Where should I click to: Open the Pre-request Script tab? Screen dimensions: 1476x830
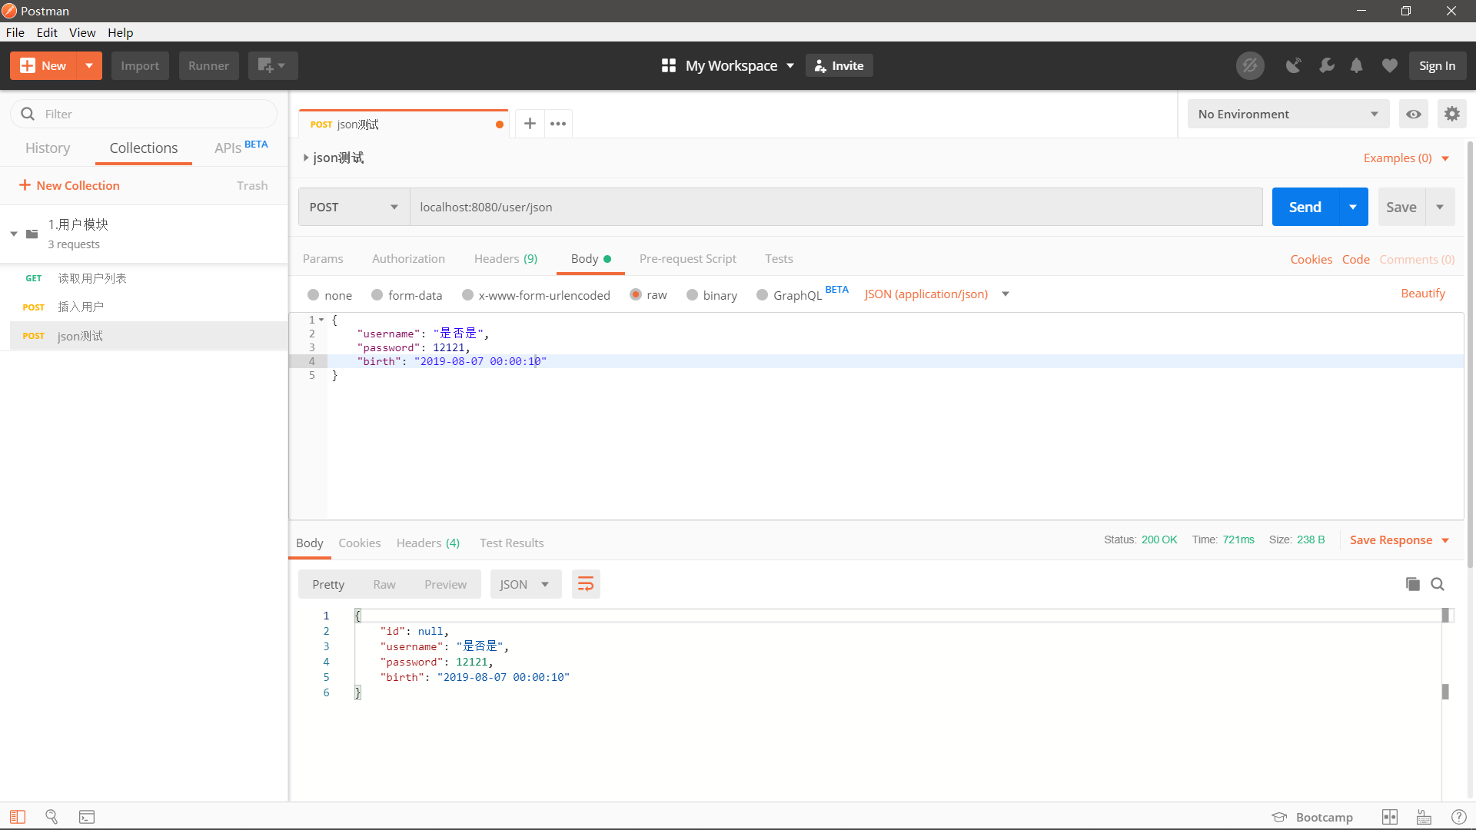click(687, 259)
